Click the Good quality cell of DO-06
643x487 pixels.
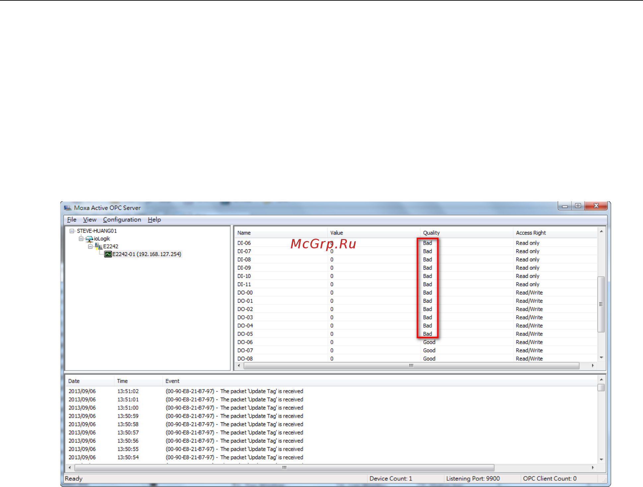click(x=429, y=342)
